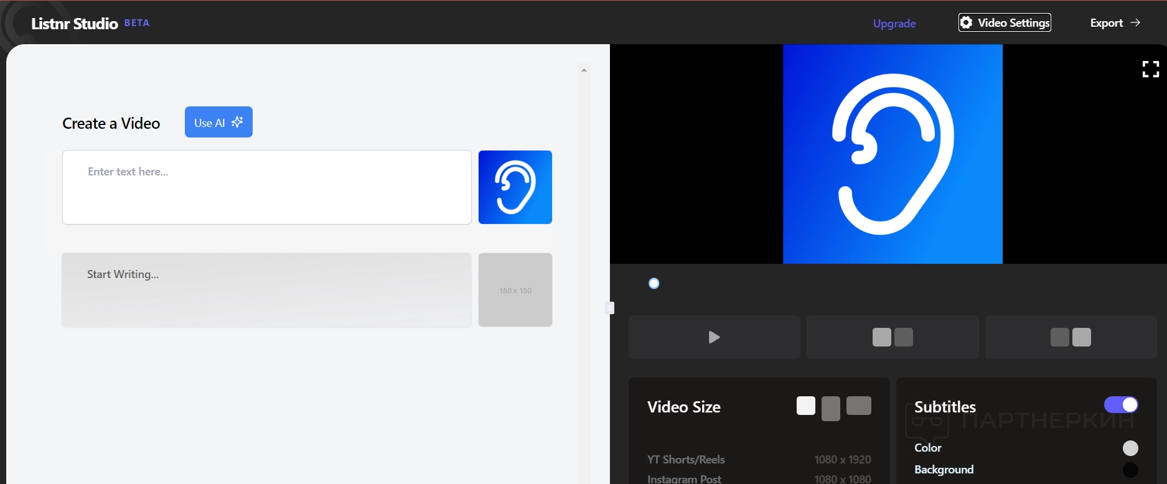Viewport: 1167px width, 484px height.
Task: Click the Upgrade link
Action: tap(894, 24)
